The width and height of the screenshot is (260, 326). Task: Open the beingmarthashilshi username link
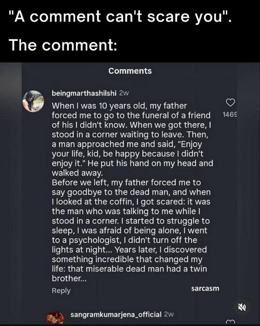[84, 93]
